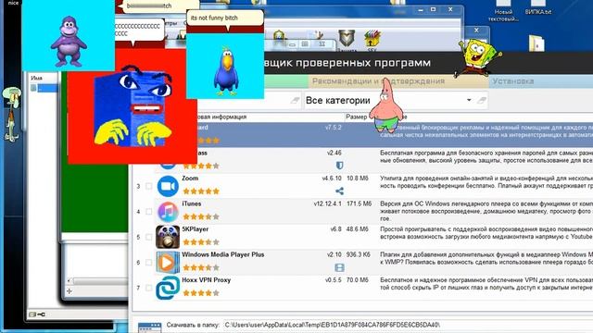Click the Squidward character at the left edge
The width and height of the screenshot is (593, 333).
point(12,114)
